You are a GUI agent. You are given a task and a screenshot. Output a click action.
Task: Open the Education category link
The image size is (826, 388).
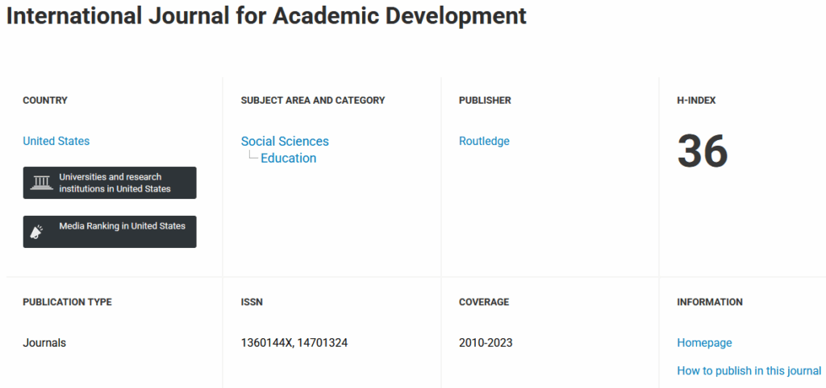(x=289, y=159)
